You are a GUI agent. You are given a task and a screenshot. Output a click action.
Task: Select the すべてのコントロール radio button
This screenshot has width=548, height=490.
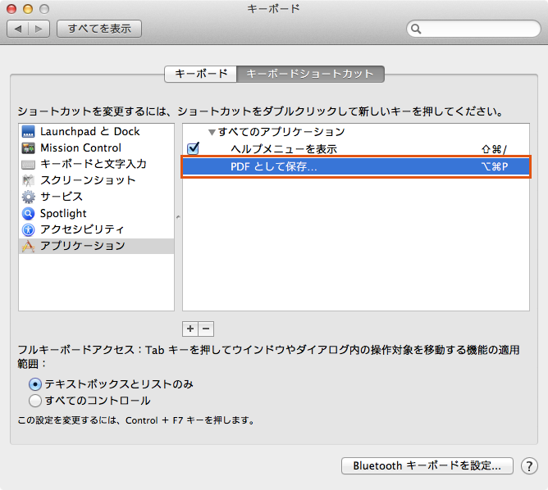pyautogui.click(x=35, y=401)
